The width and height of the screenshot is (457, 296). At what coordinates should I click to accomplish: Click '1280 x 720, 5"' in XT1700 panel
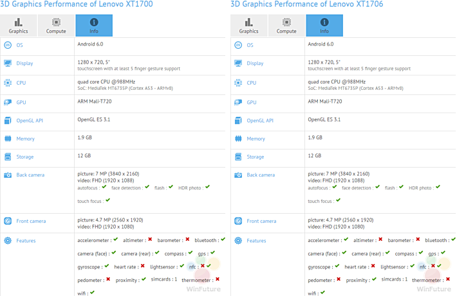pos(93,62)
